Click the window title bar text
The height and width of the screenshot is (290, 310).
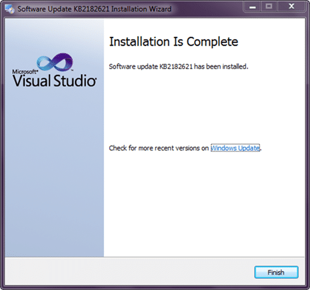[x=94, y=9]
